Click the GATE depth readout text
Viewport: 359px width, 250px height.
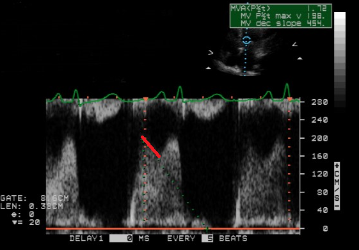pyautogui.click(x=35, y=198)
